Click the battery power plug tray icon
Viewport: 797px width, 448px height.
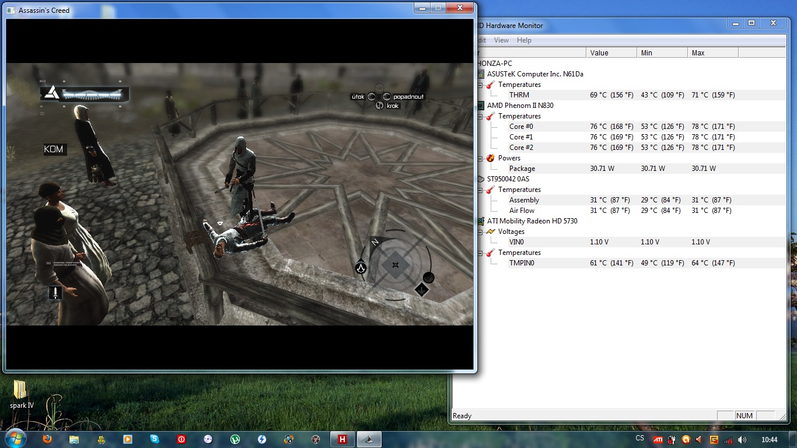[x=672, y=440]
